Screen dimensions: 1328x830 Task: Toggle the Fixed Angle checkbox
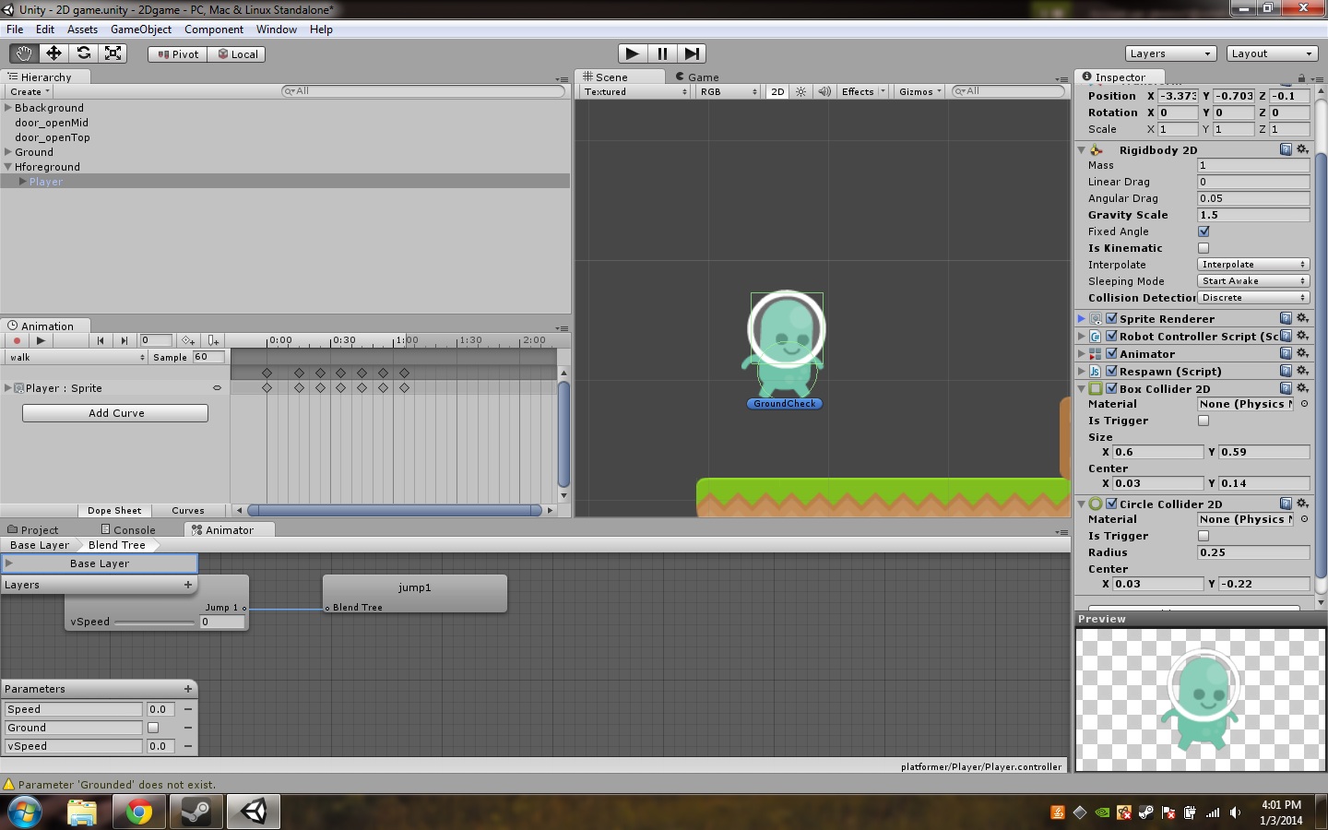tap(1203, 231)
